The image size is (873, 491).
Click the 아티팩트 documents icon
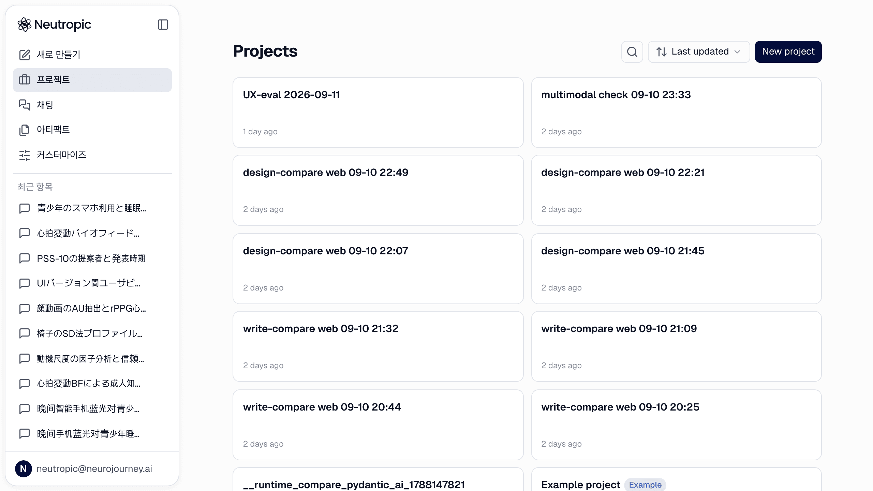pyautogui.click(x=25, y=130)
